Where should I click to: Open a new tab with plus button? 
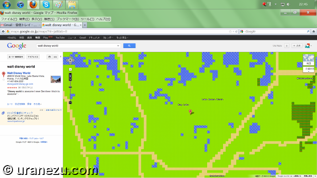pos(85,25)
